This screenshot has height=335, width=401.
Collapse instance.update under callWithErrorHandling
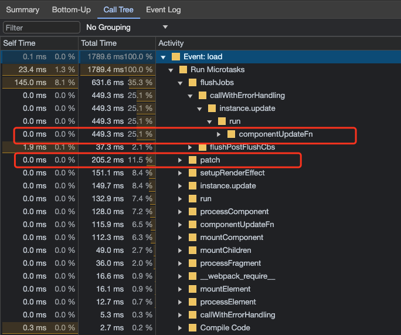200,109
